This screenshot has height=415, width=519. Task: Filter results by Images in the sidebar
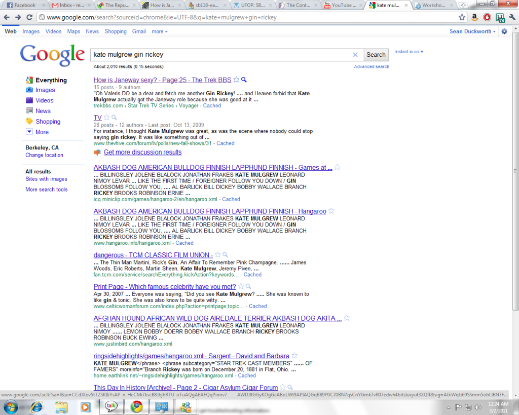tap(45, 90)
